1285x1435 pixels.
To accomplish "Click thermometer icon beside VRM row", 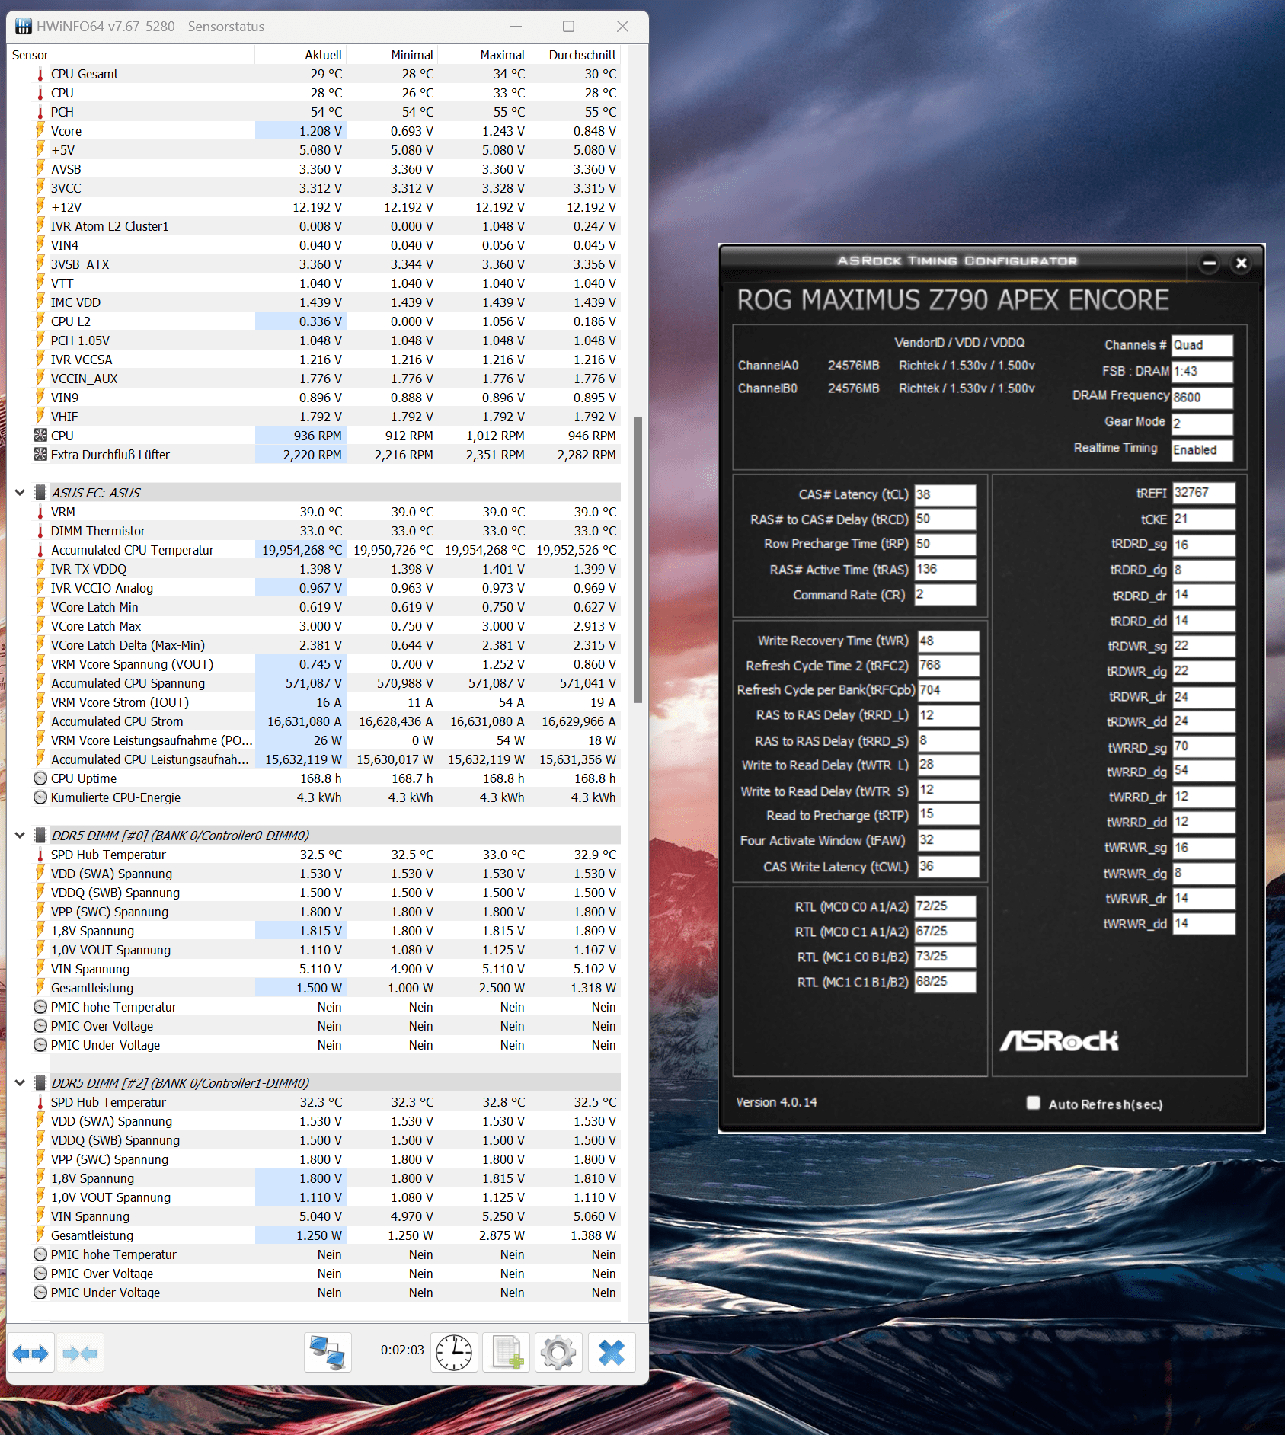I will (x=40, y=512).
